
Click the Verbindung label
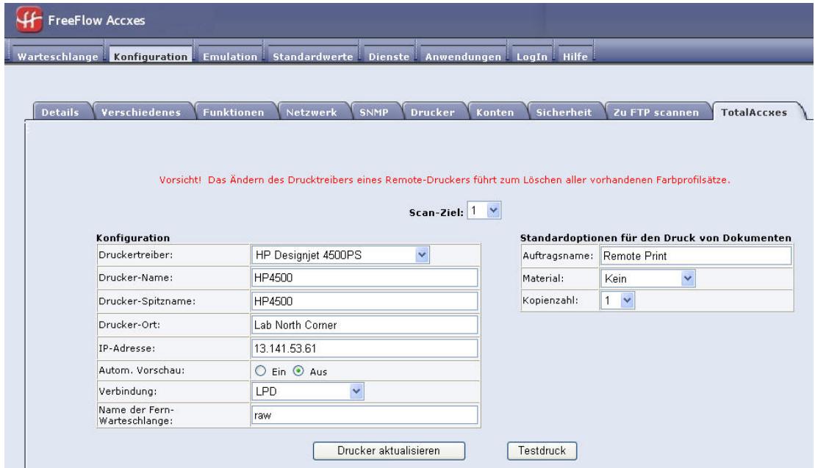pyautogui.click(x=127, y=391)
